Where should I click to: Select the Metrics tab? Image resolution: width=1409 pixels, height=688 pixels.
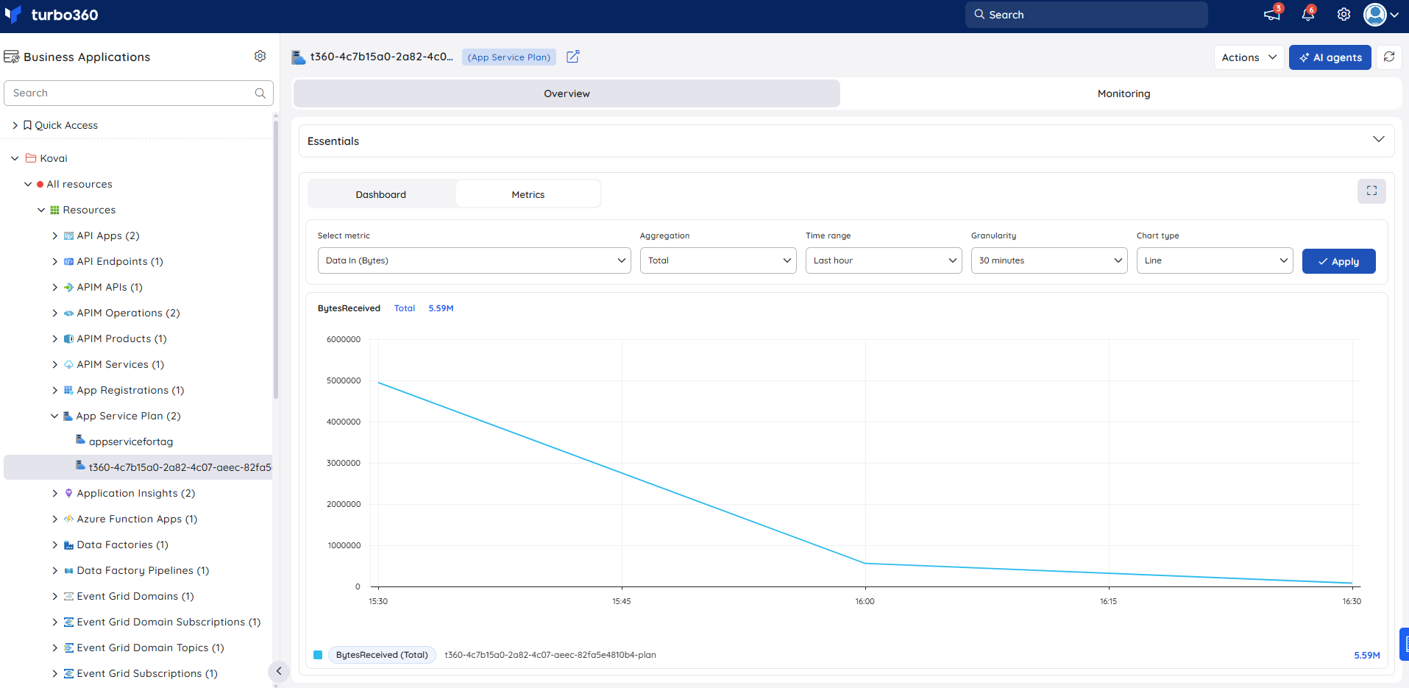point(528,194)
